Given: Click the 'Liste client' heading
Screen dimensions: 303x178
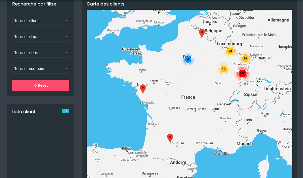Looking at the screenshot, I should point(24,112).
